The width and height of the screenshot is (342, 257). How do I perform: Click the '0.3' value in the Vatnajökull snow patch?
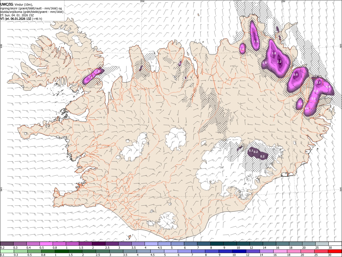pyautogui.click(x=251, y=151)
